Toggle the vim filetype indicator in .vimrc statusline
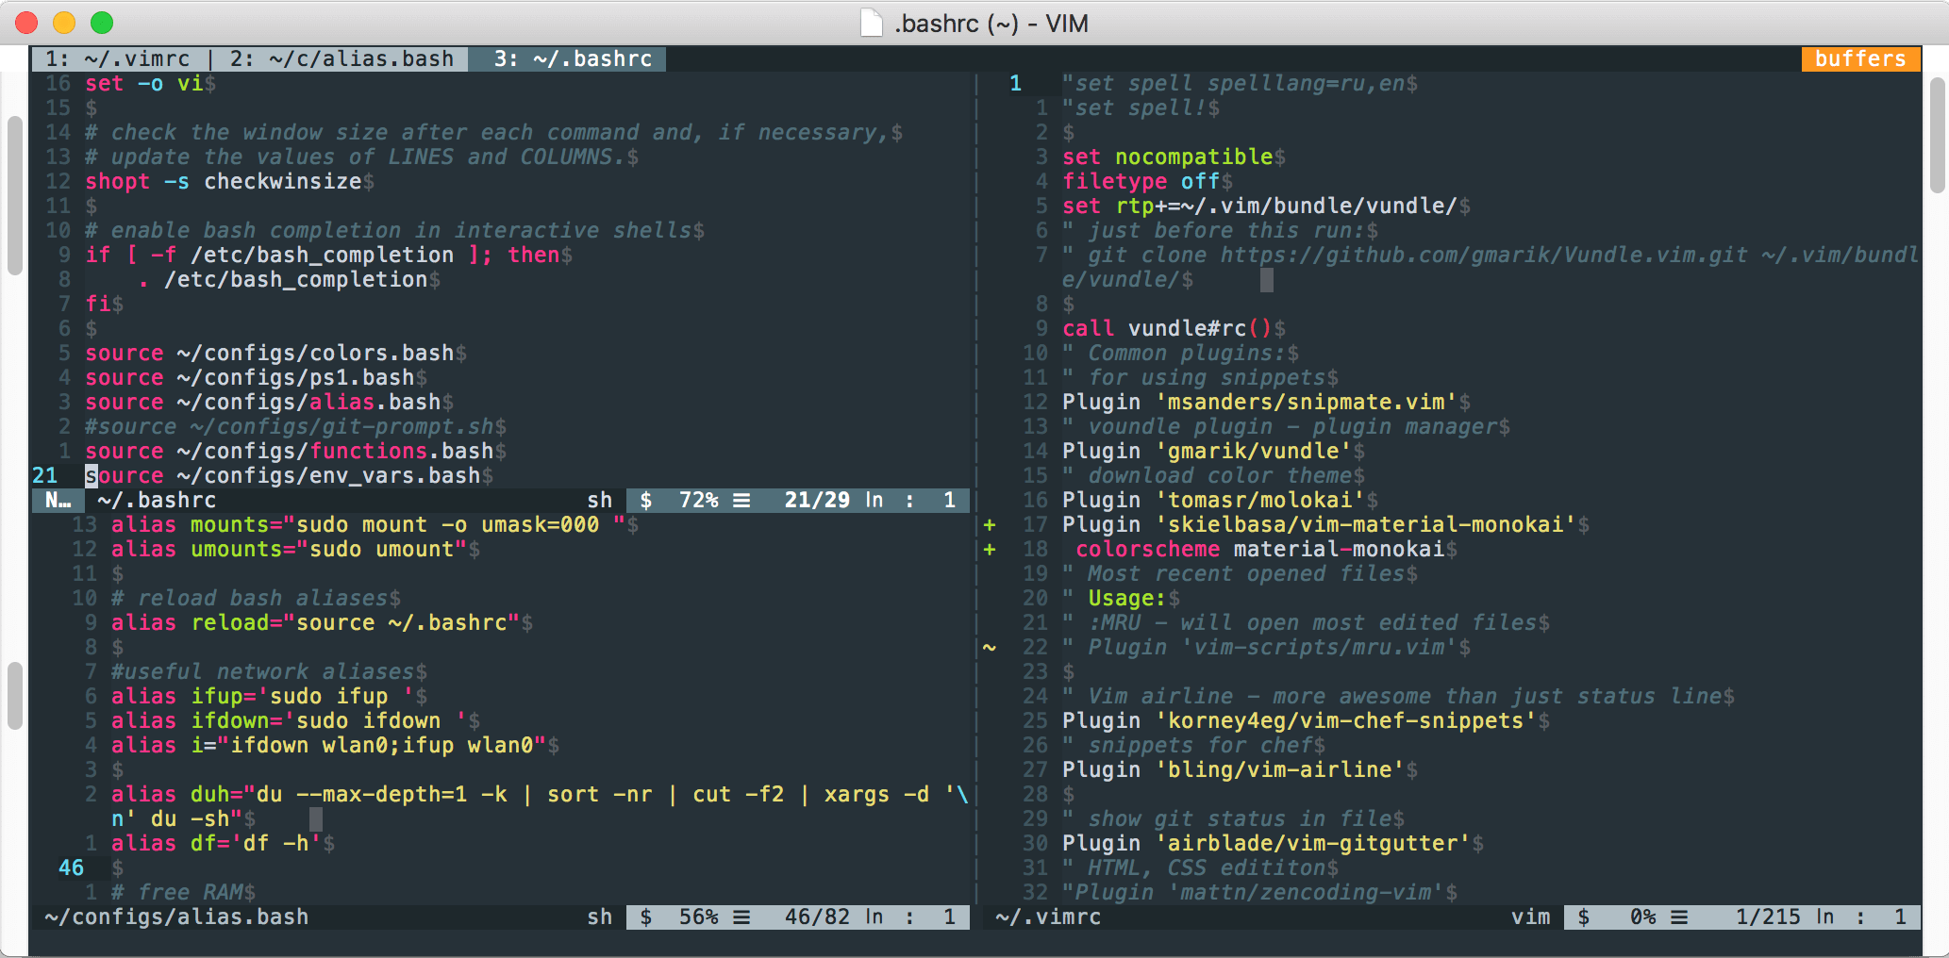 coord(1531,916)
